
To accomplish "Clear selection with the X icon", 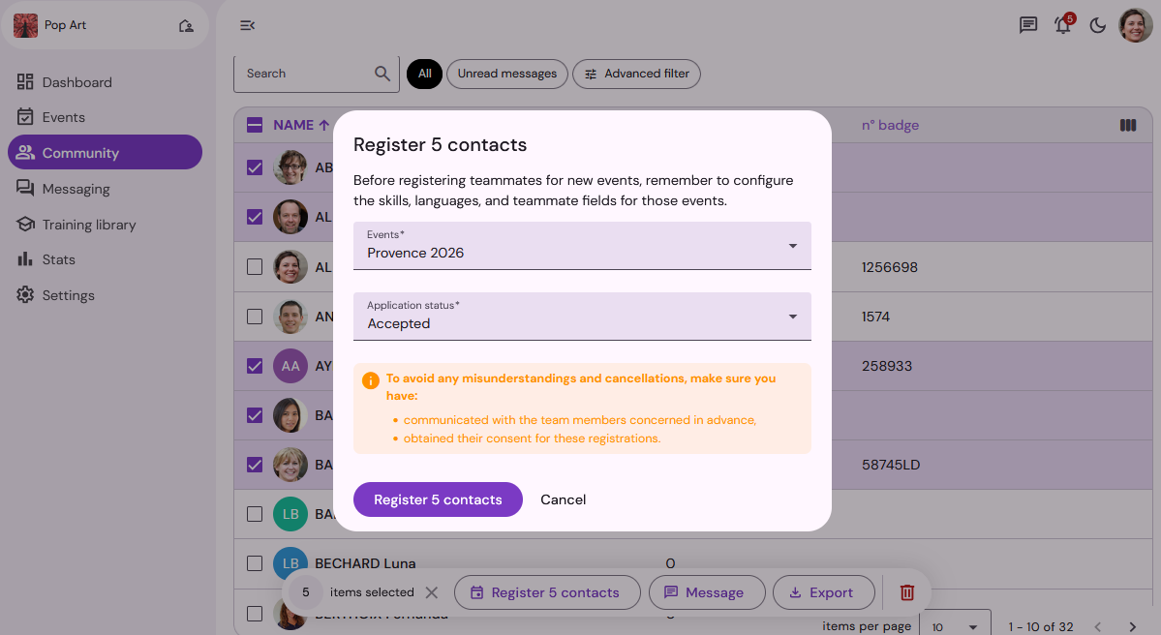I will (x=432, y=592).
